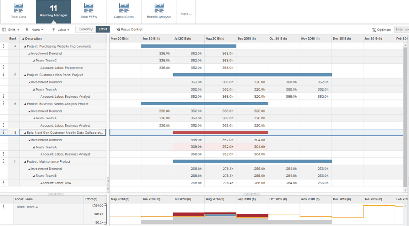Open the Capital Costs chart view
This screenshot has width=409, height=226.
tap(124, 11)
